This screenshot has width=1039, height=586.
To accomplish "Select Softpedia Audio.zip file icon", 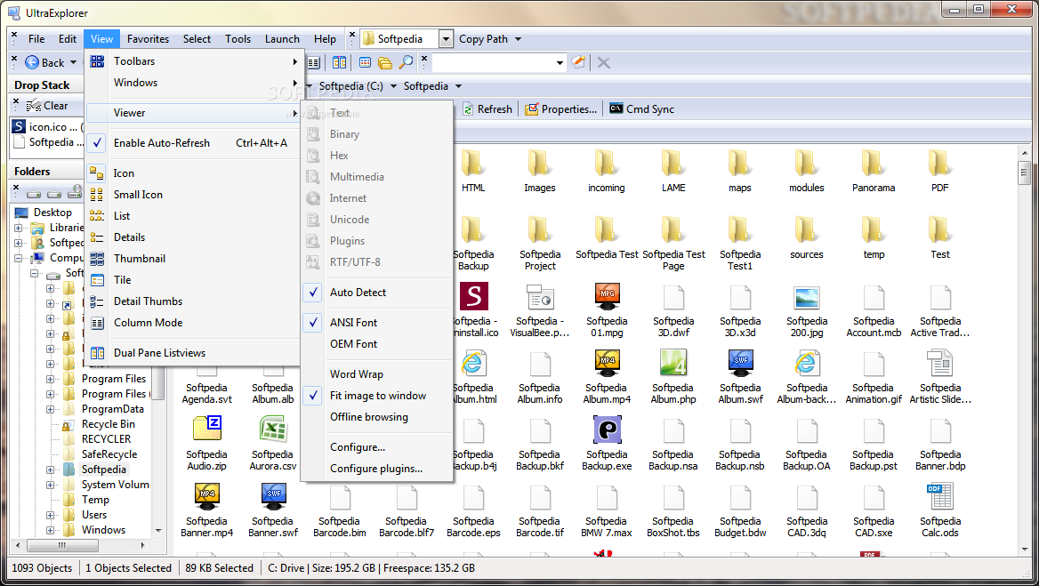I will tap(206, 429).
